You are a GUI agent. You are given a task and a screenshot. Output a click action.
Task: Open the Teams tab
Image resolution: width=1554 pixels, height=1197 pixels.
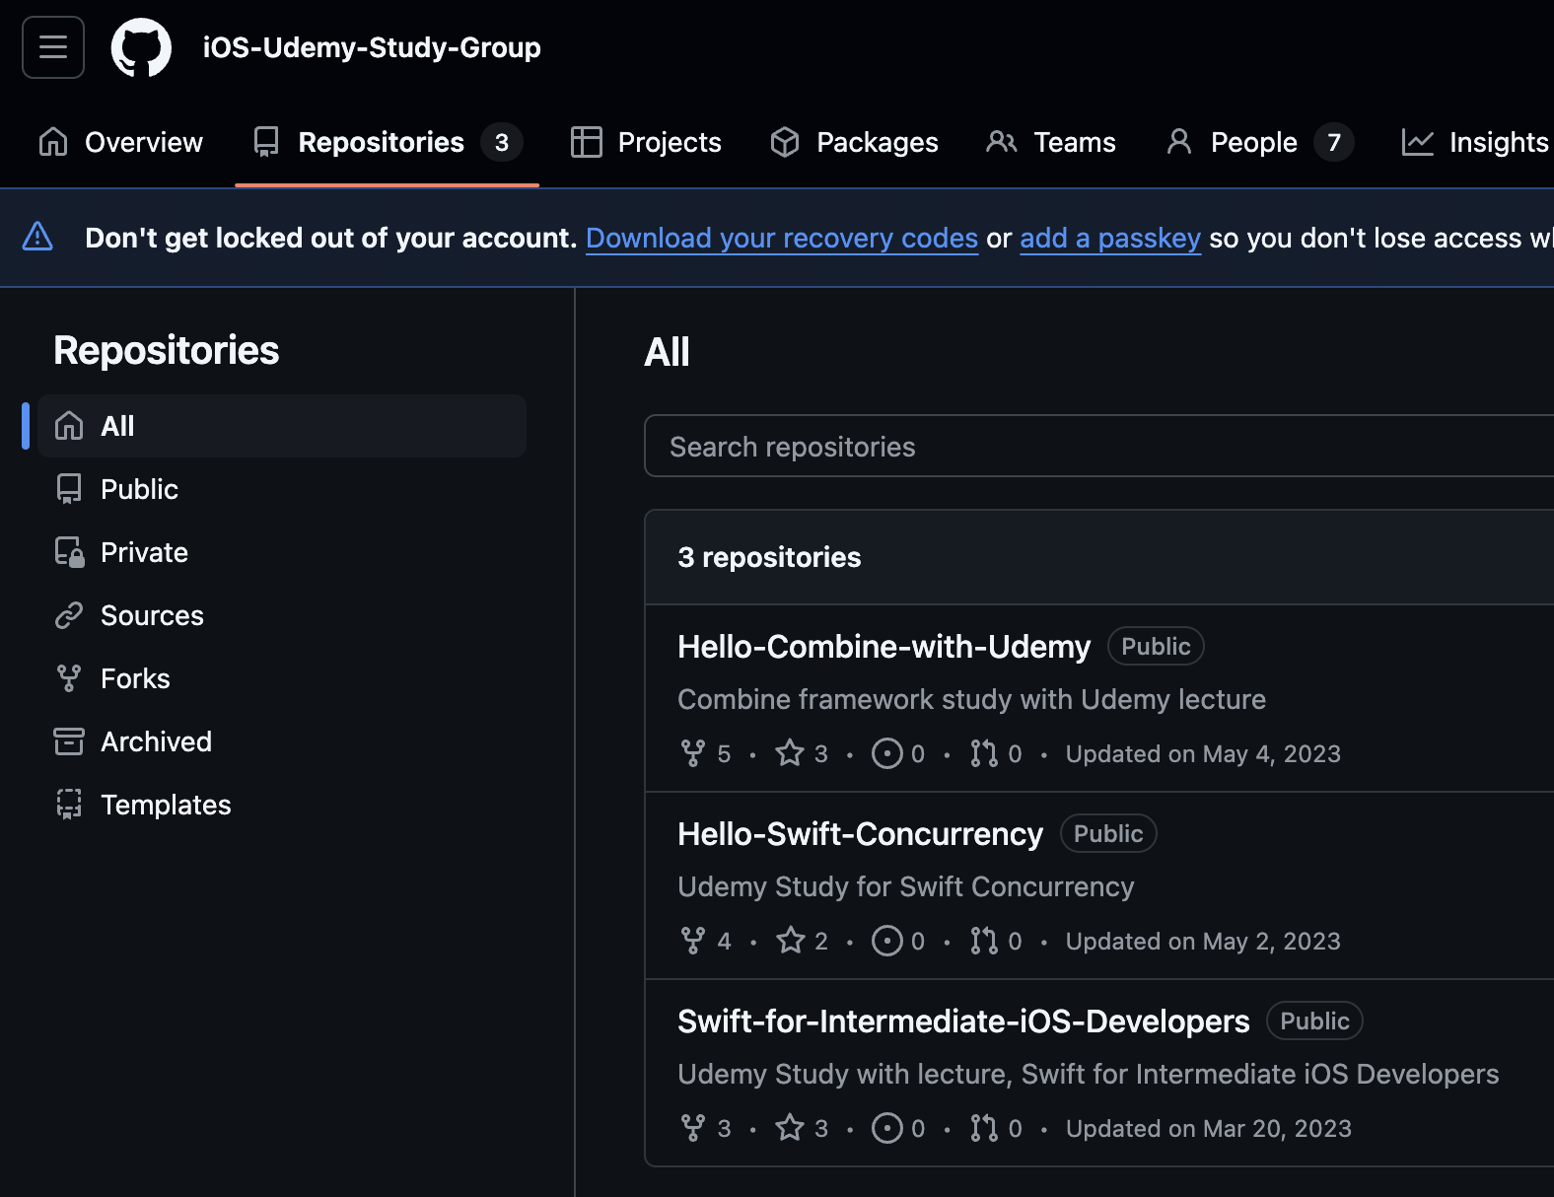(1051, 142)
